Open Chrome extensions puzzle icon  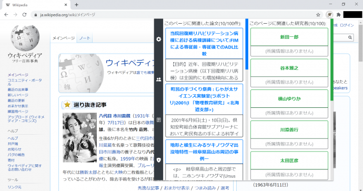[x=338, y=15]
